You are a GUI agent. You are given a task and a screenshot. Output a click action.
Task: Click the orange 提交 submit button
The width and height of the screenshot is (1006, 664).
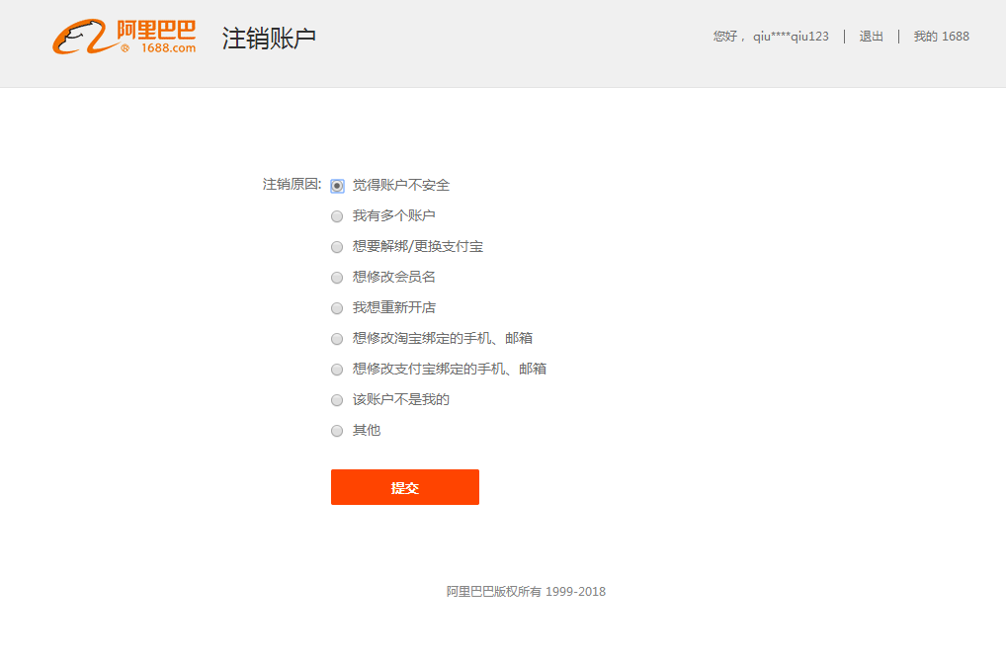(405, 487)
